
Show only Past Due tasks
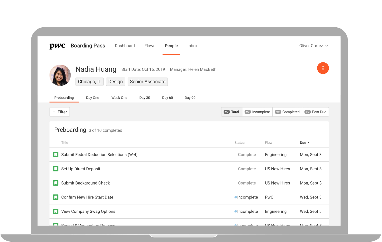click(315, 112)
